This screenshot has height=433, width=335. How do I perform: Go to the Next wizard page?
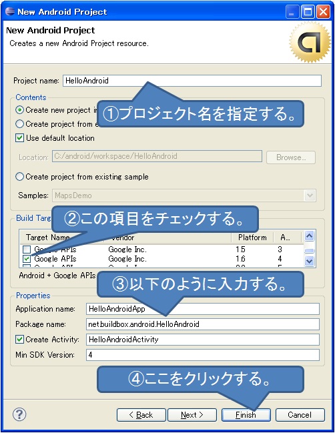(192, 415)
